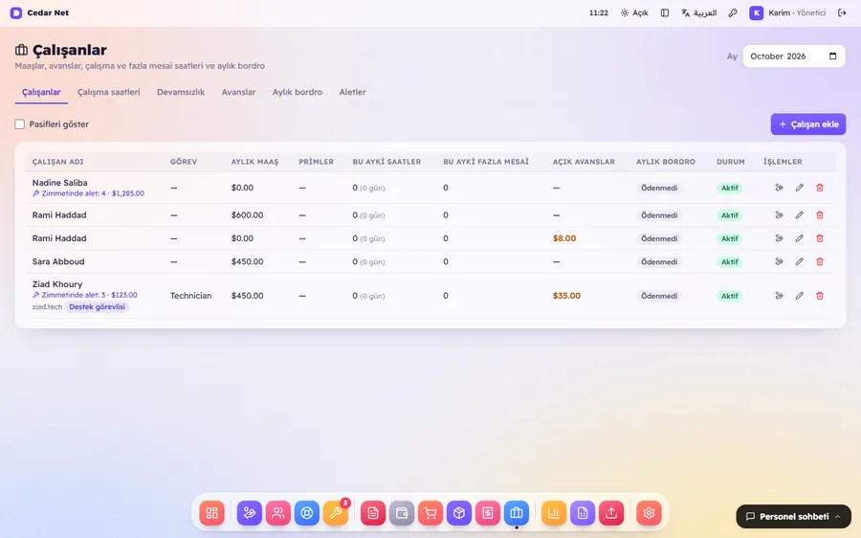The height and width of the screenshot is (538, 861).
Task: Click the Çalışan ekle button
Action: [x=808, y=124]
